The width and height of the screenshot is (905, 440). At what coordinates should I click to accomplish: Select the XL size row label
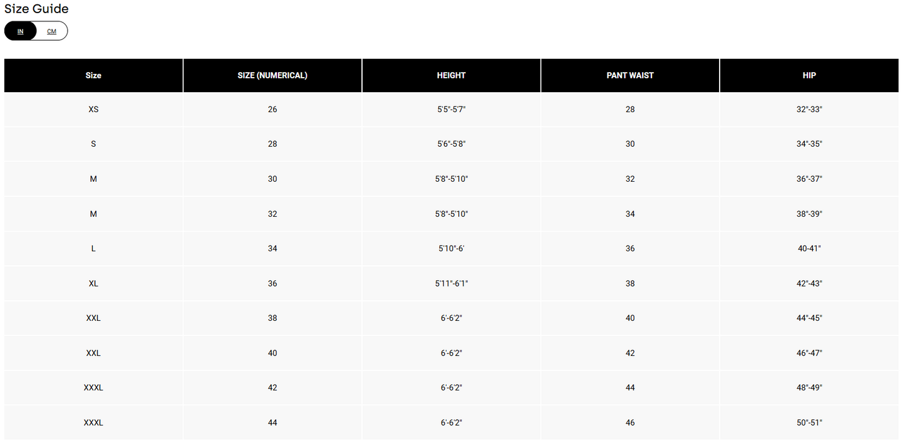coord(93,283)
